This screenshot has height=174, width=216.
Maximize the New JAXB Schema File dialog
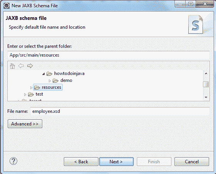pos(191,4)
